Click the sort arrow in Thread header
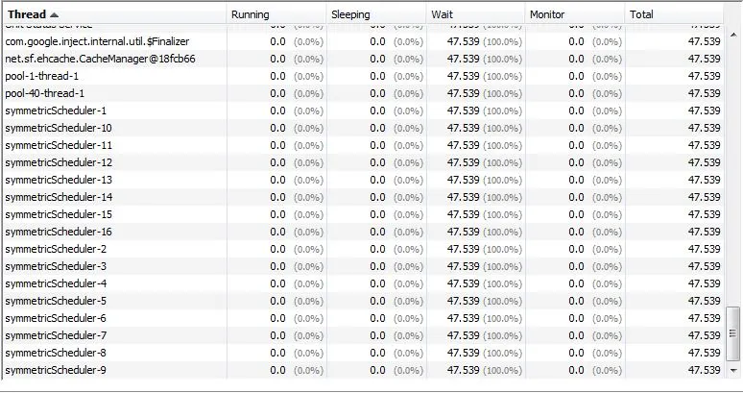 [x=53, y=15]
